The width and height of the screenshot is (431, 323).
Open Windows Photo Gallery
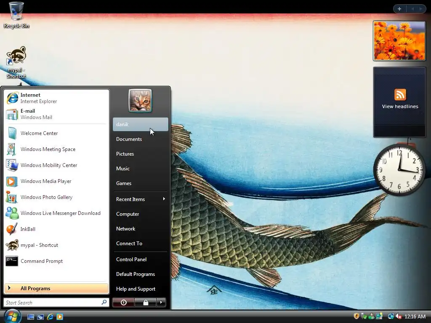click(56, 197)
